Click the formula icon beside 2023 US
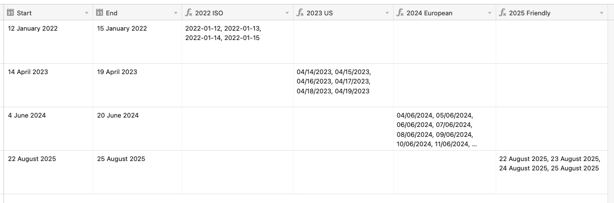The height and width of the screenshot is (203, 614). tap(300, 13)
